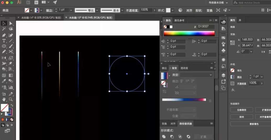Click the Intersect shape mode icon
This screenshot has height=140, width=271.
180,137
